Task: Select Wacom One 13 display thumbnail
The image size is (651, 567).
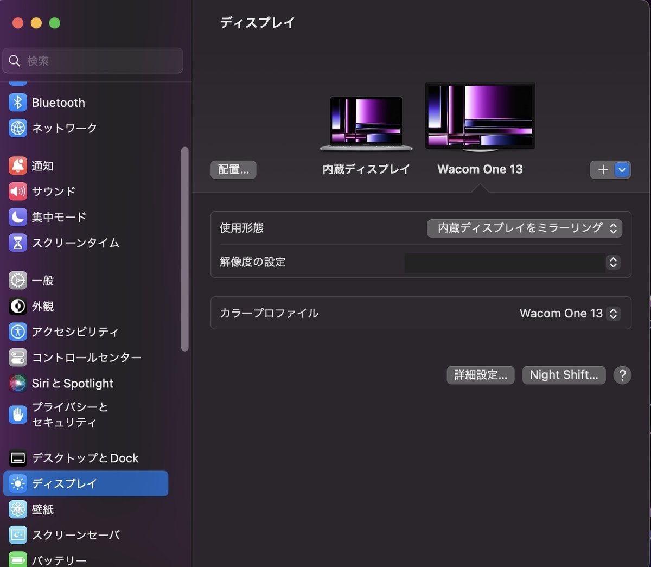Action: pos(480,117)
